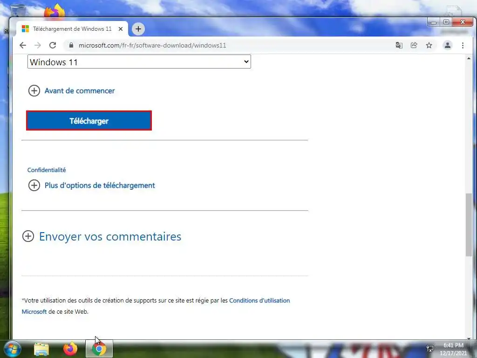Maximize the Chrome window
The height and width of the screenshot is (358, 477).
446,22
